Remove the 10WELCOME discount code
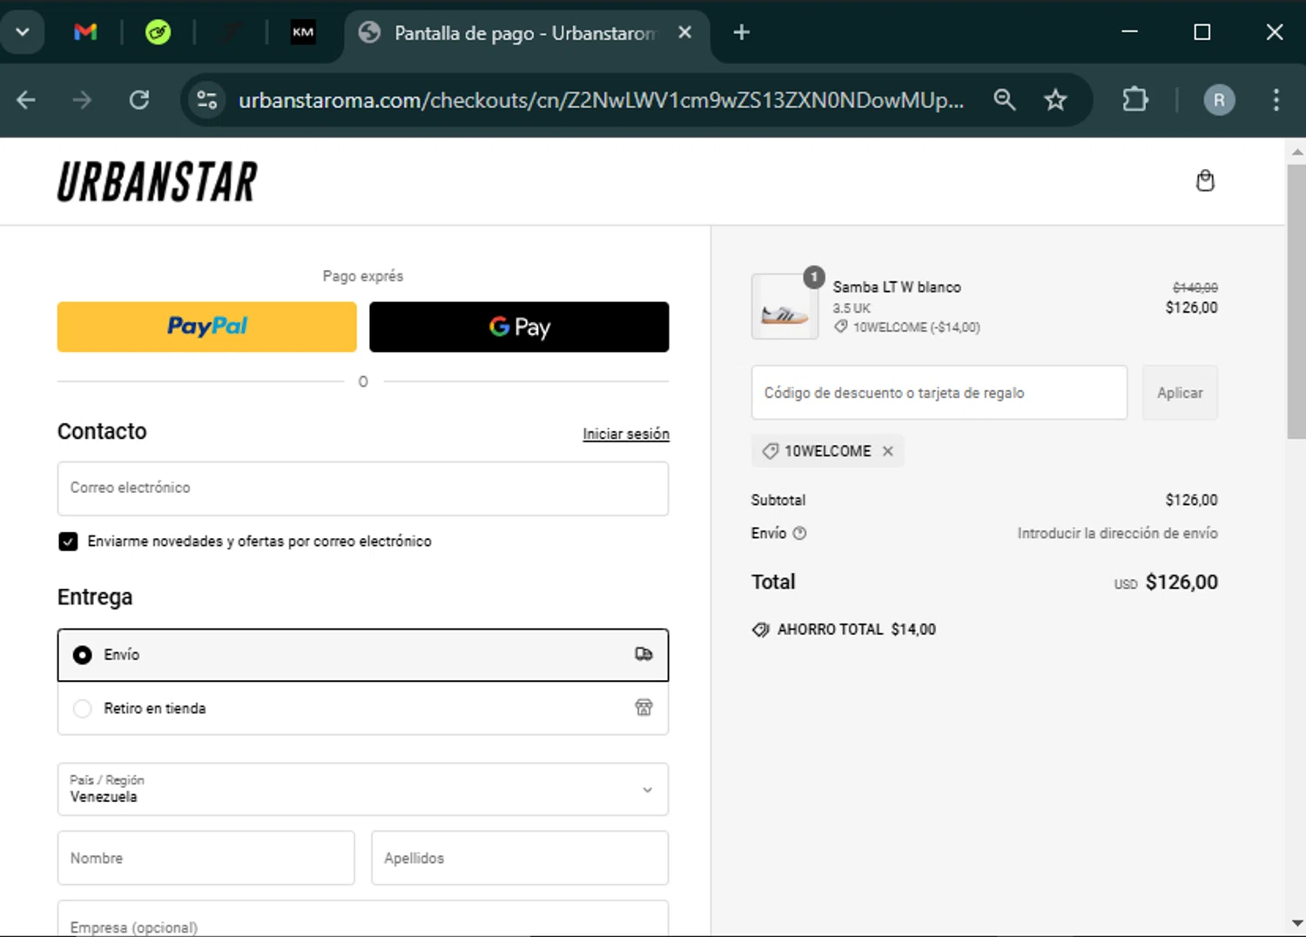Screen dimensions: 1306x937 pos(887,451)
